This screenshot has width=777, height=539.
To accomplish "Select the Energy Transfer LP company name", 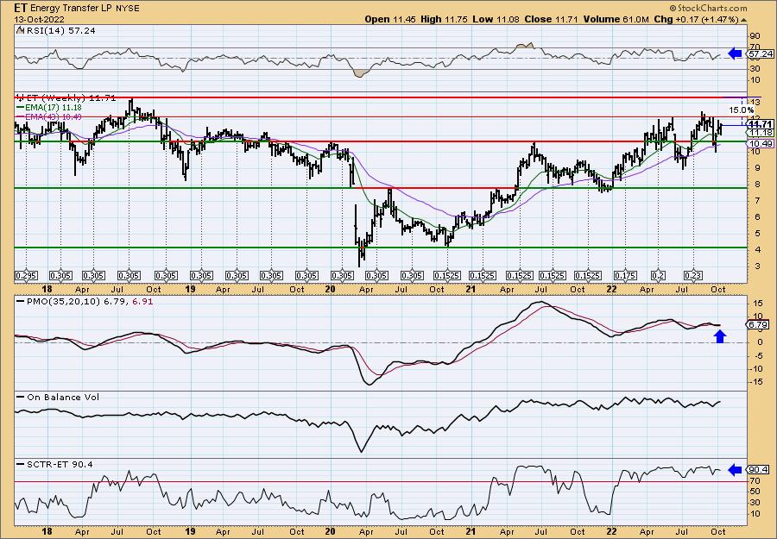I will (x=73, y=9).
